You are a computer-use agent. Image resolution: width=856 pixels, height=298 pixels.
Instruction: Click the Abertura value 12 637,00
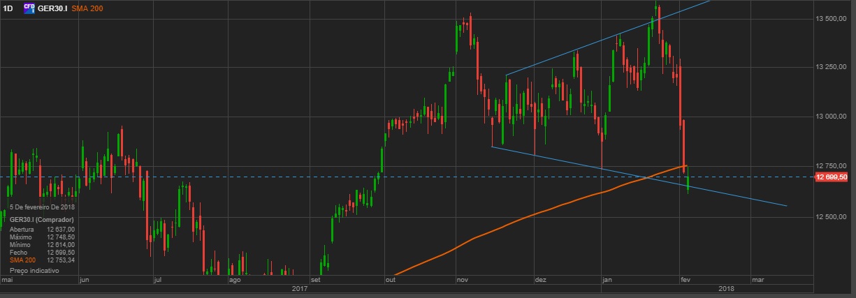(x=61, y=229)
